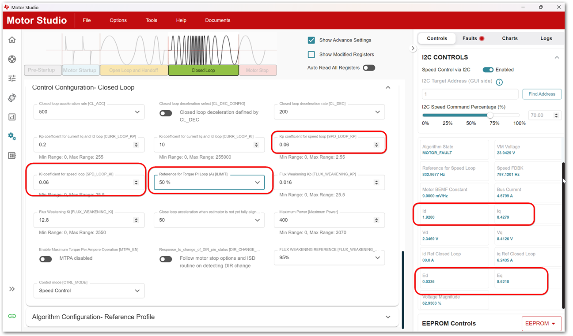573x336 pixels.
Task: Check the Show Modified Registers checkbox
Action: pyautogui.click(x=311, y=55)
